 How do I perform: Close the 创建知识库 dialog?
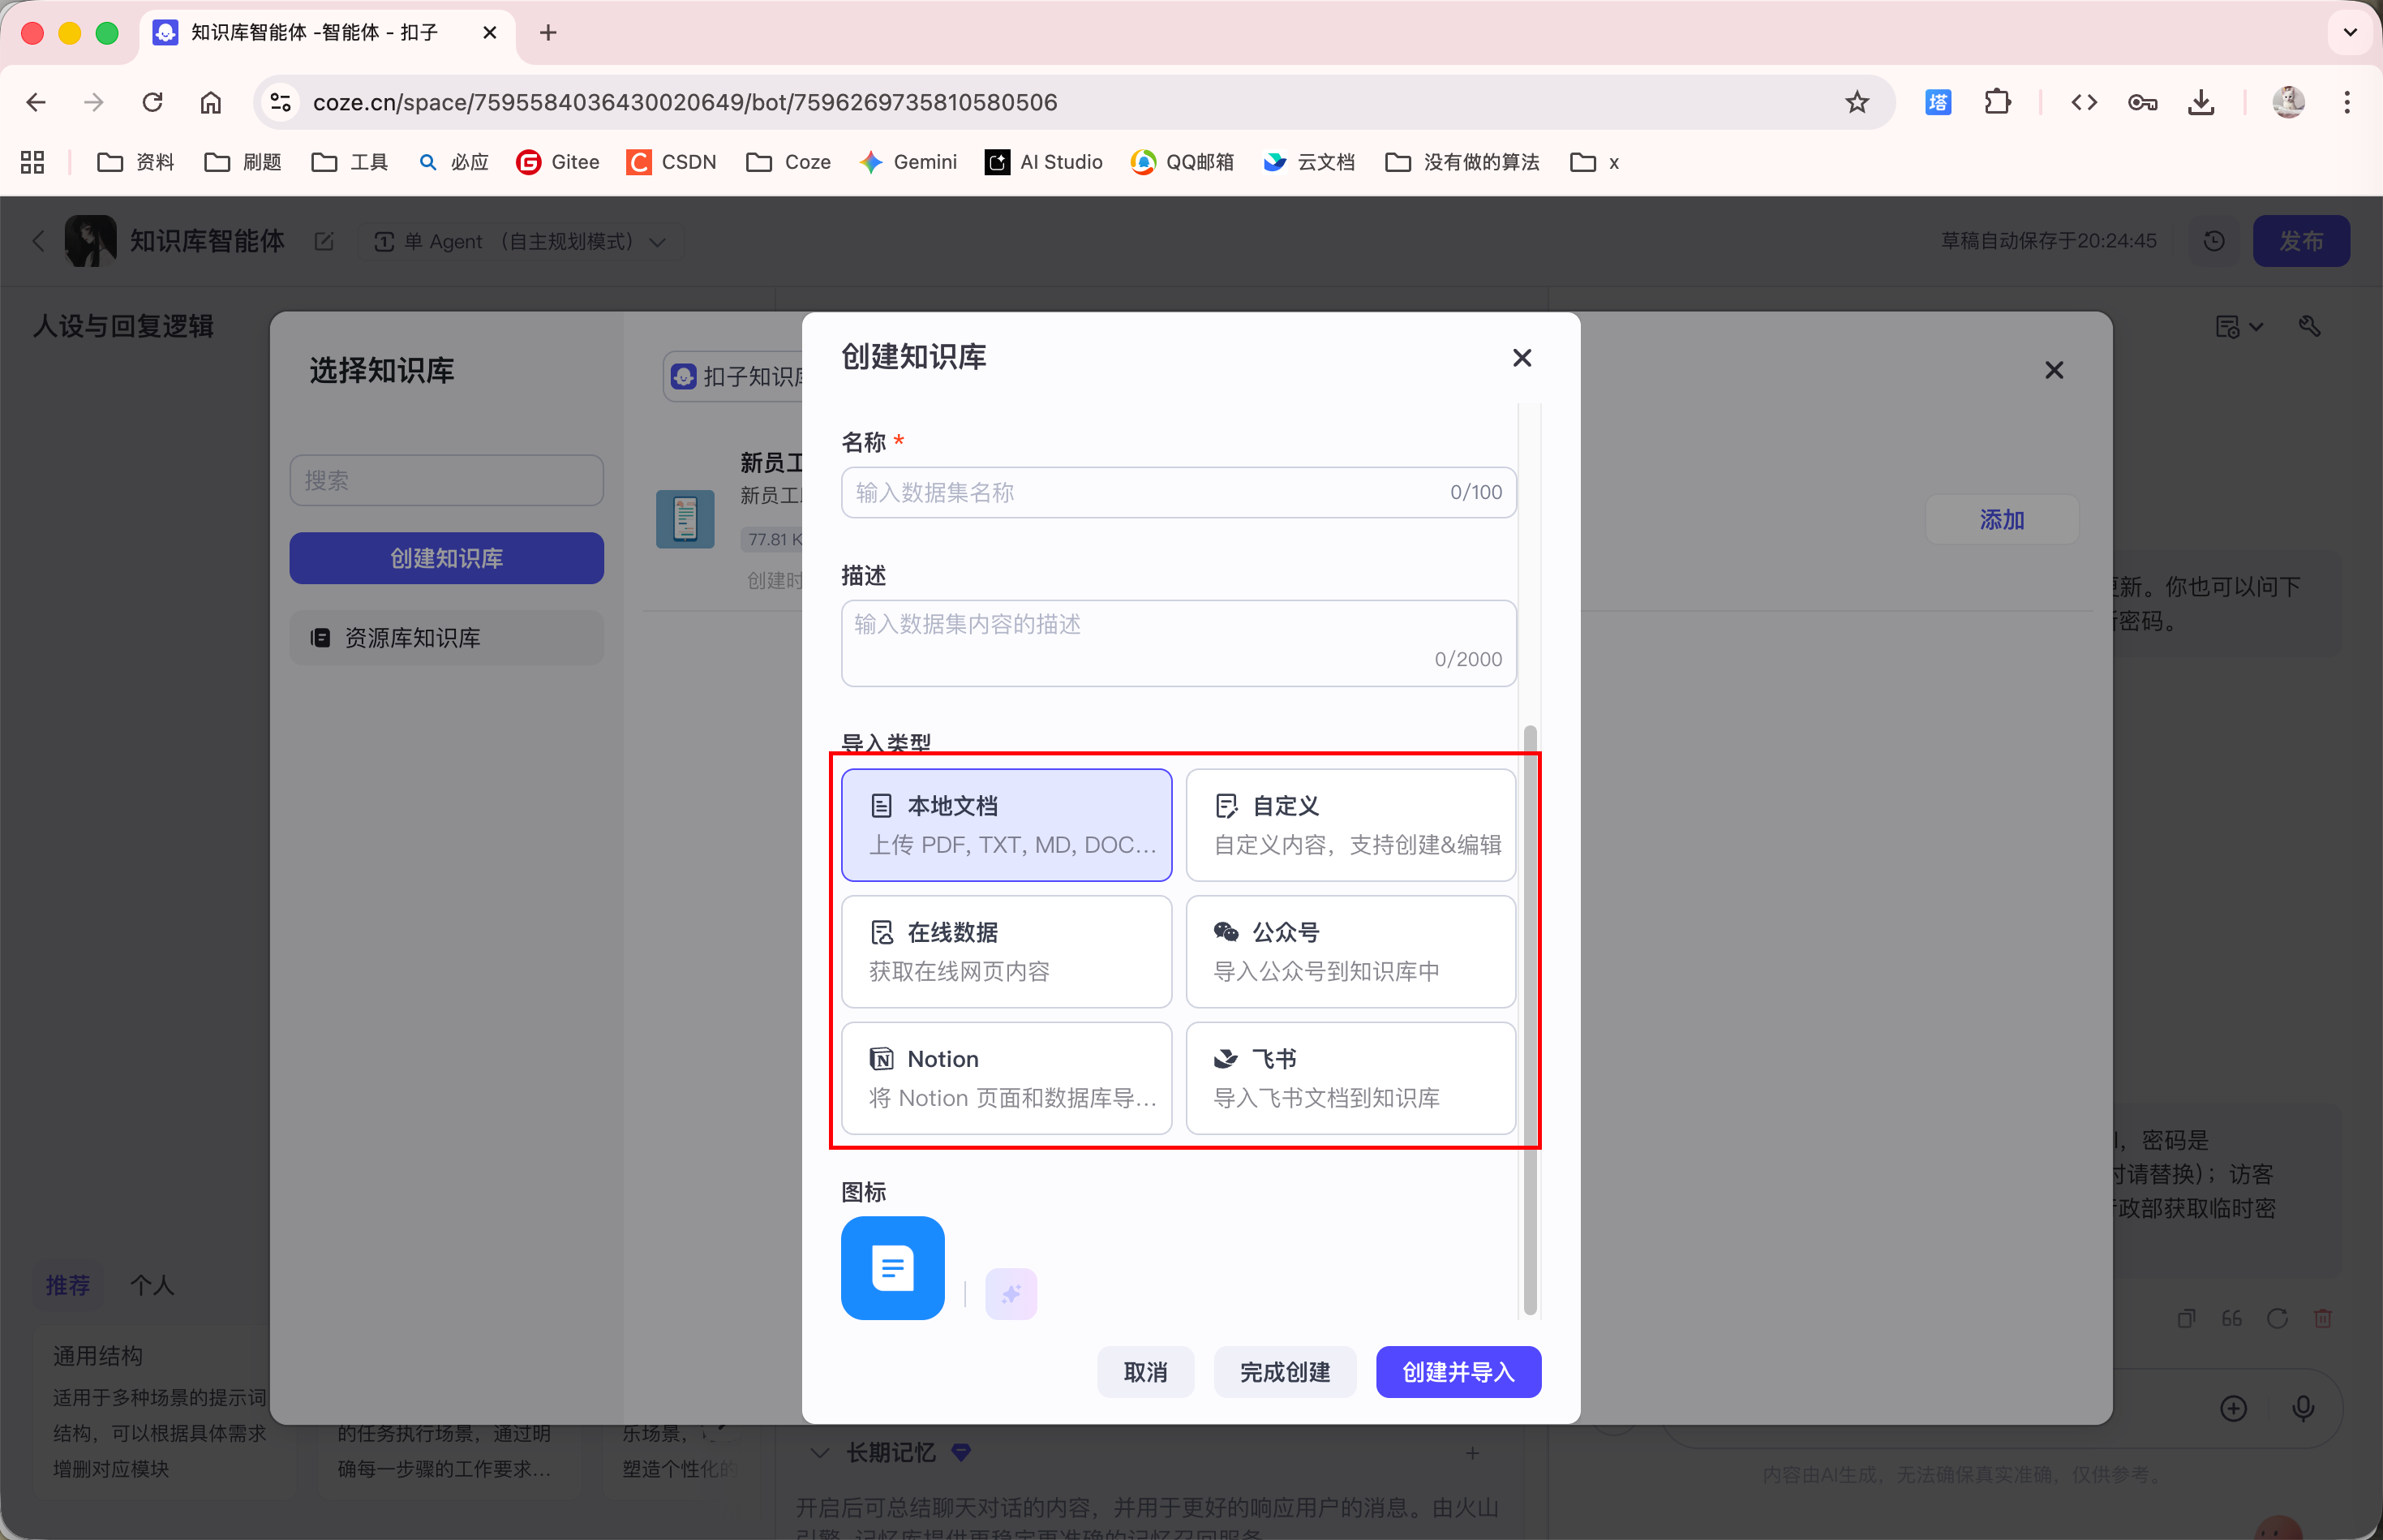click(1522, 358)
